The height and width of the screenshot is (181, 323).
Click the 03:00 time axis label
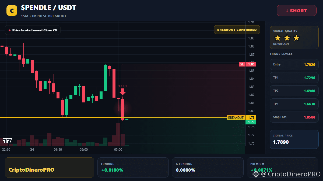click(83, 150)
